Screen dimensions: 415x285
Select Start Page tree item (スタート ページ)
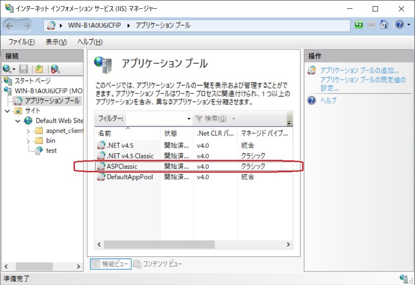point(33,81)
